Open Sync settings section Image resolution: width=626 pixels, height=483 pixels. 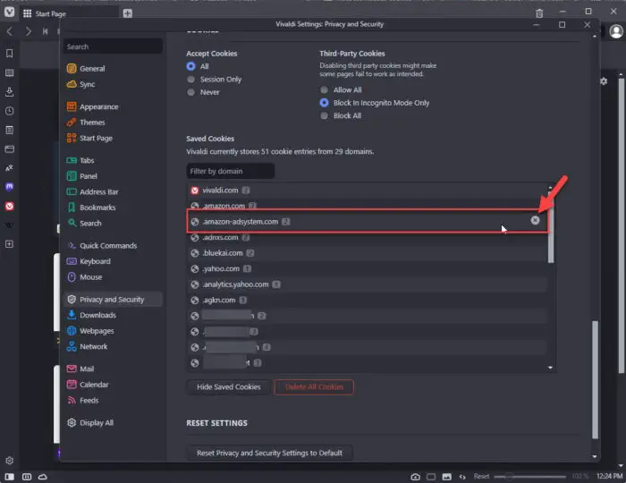(x=113, y=84)
